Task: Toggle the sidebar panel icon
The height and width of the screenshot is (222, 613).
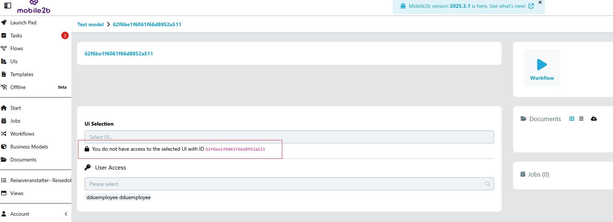Action: (x=8, y=6)
